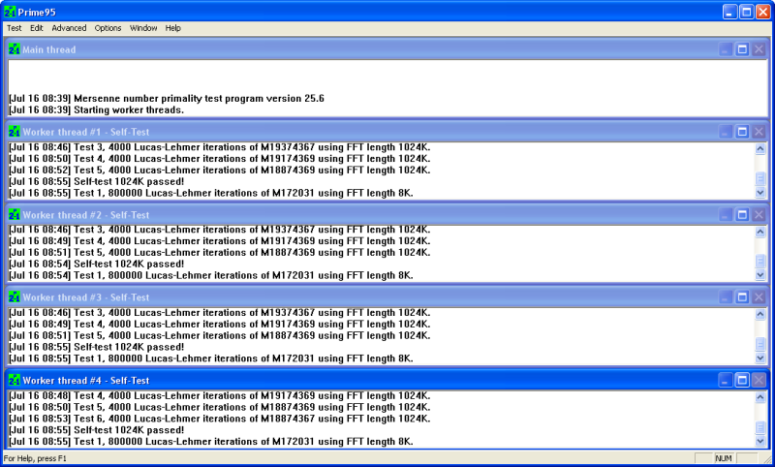Click the scroll down arrow in Worker thread #1
775x467 pixels.
click(x=760, y=193)
